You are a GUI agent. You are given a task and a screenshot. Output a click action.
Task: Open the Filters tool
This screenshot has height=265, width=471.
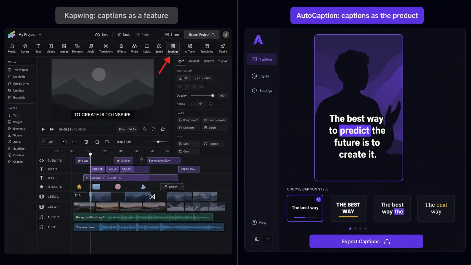click(134, 48)
